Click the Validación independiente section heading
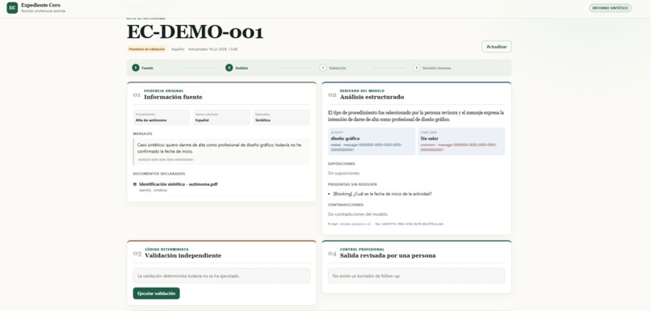The image size is (651, 311). tap(183, 256)
